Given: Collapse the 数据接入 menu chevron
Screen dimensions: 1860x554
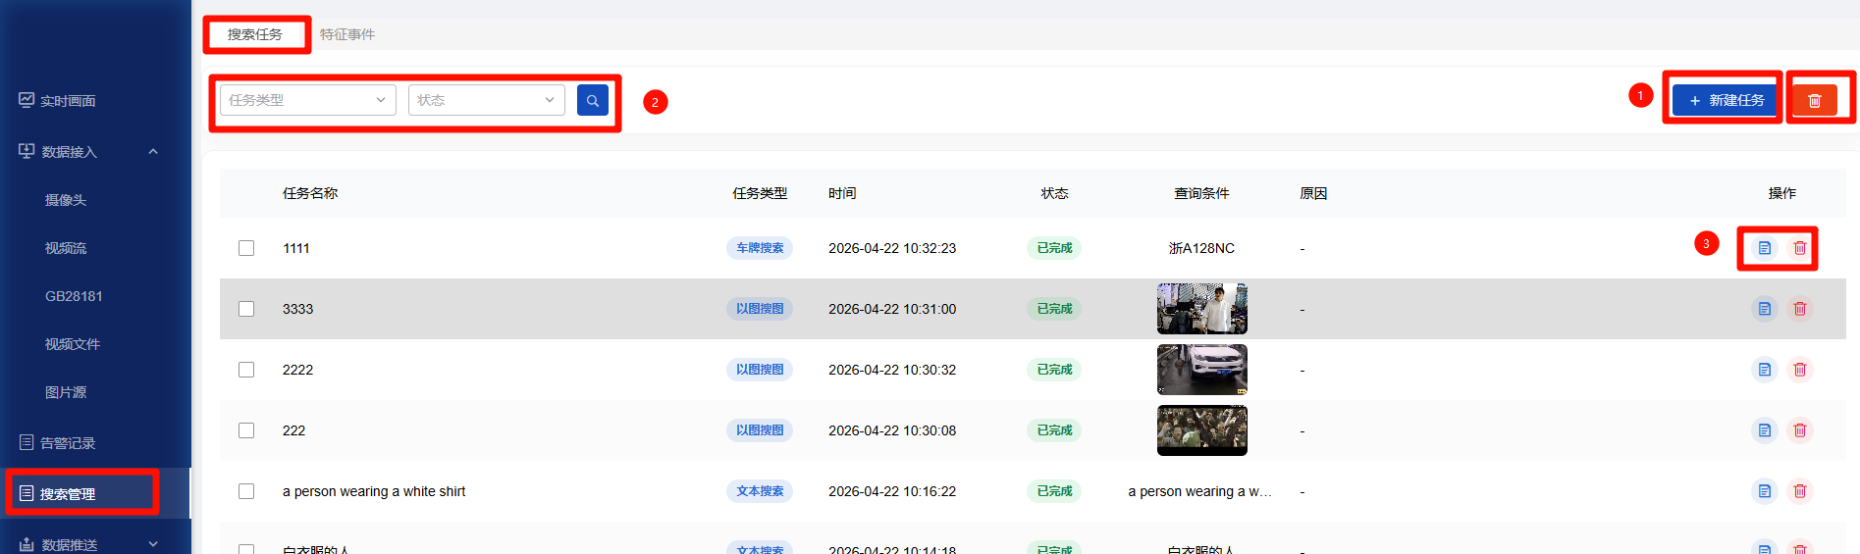Looking at the screenshot, I should pos(153,152).
